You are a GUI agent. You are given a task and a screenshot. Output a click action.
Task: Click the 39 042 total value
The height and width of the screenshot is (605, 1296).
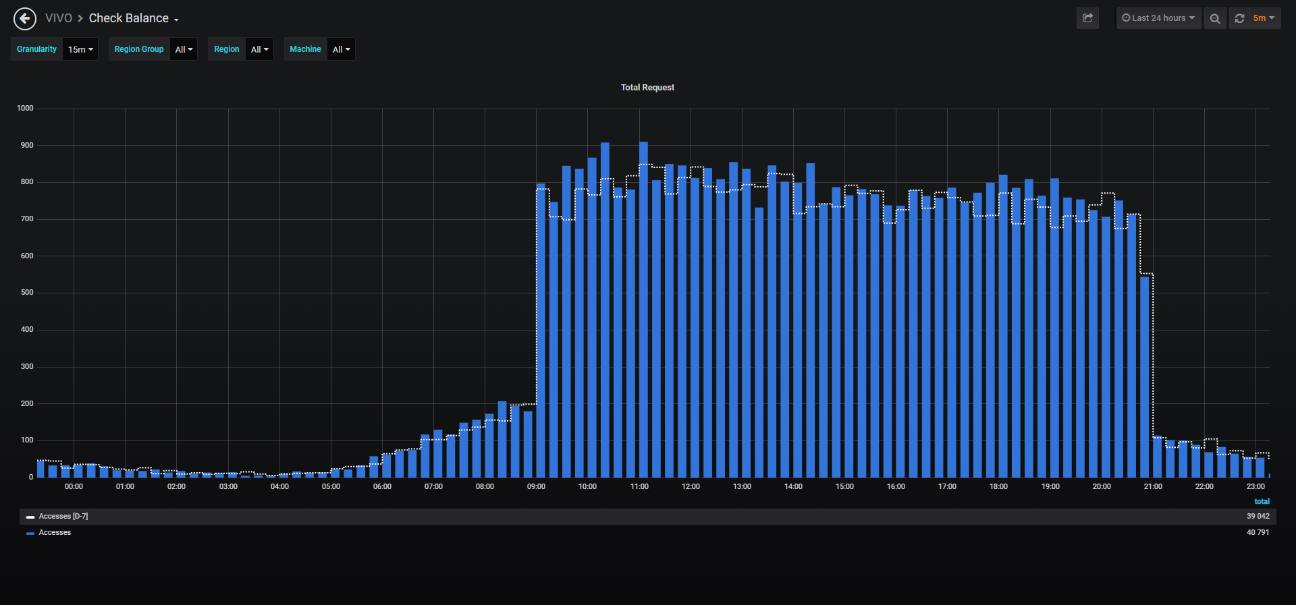coord(1258,517)
